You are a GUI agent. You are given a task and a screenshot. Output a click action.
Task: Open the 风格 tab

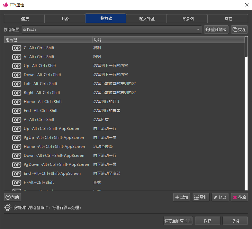(x=65, y=19)
